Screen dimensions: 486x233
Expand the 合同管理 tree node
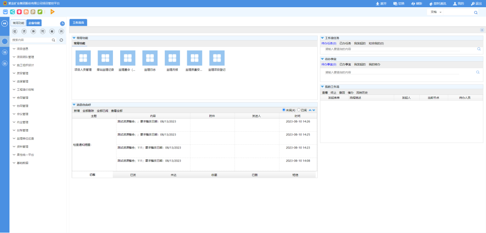(x=14, y=98)
